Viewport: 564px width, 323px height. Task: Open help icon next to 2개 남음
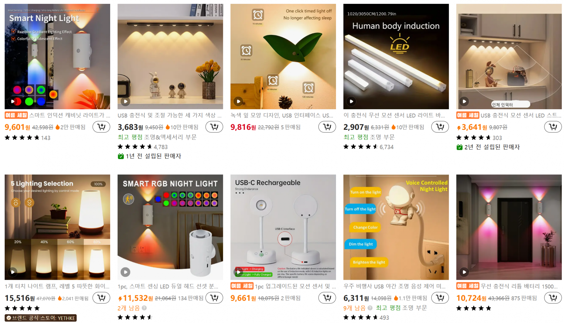click(x=144, y=308)
